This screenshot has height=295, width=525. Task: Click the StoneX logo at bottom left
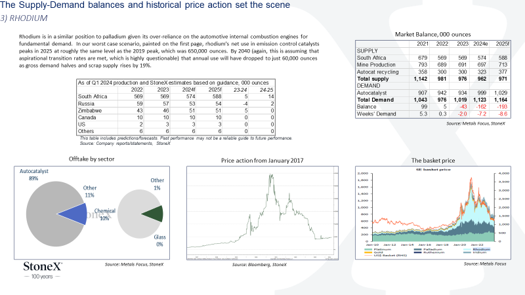click(x=43, y=267)
